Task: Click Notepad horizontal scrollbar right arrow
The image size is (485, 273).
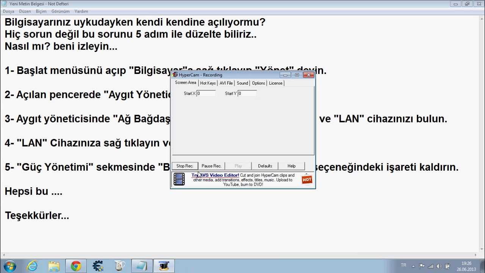Action: click(475, 255)
